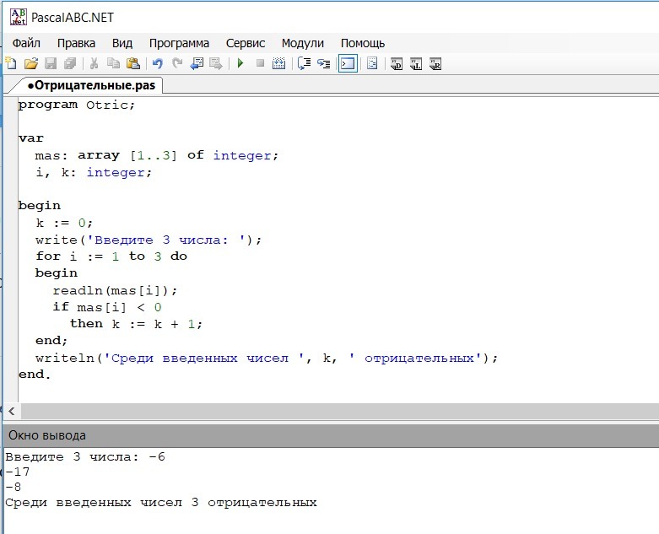The image size is (659, 534).
Task: Paste from clipboard icon
Action: click(x=133, y=64)
